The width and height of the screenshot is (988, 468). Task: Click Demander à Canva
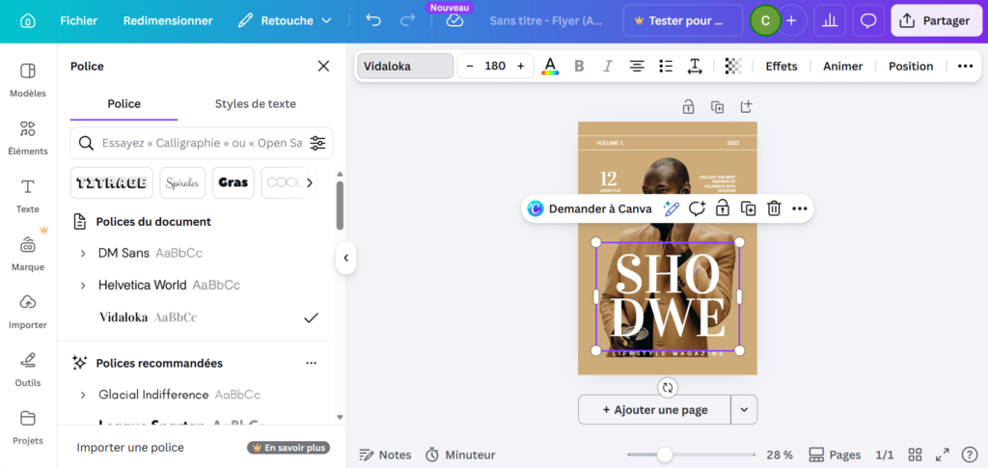pos(590,208)
